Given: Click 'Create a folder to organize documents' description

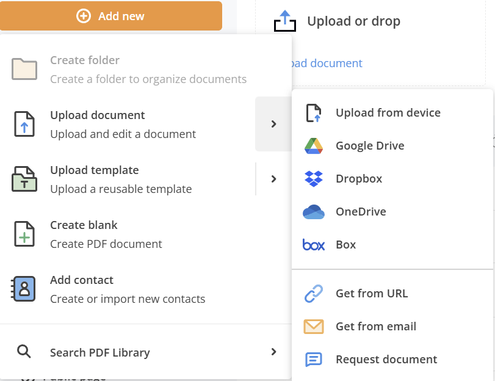Looking at the screenshot, I should pyautogui.click(x=148, y=79).
